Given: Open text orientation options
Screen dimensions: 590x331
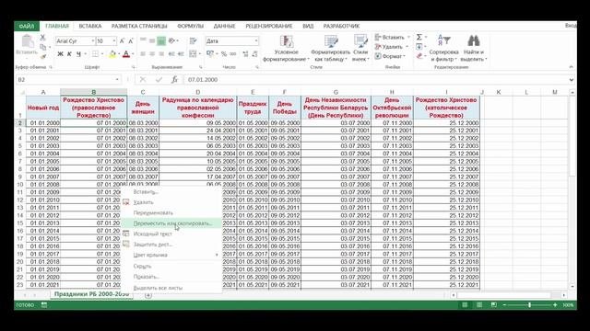Looking at the screenshot, I should [172, 40].
